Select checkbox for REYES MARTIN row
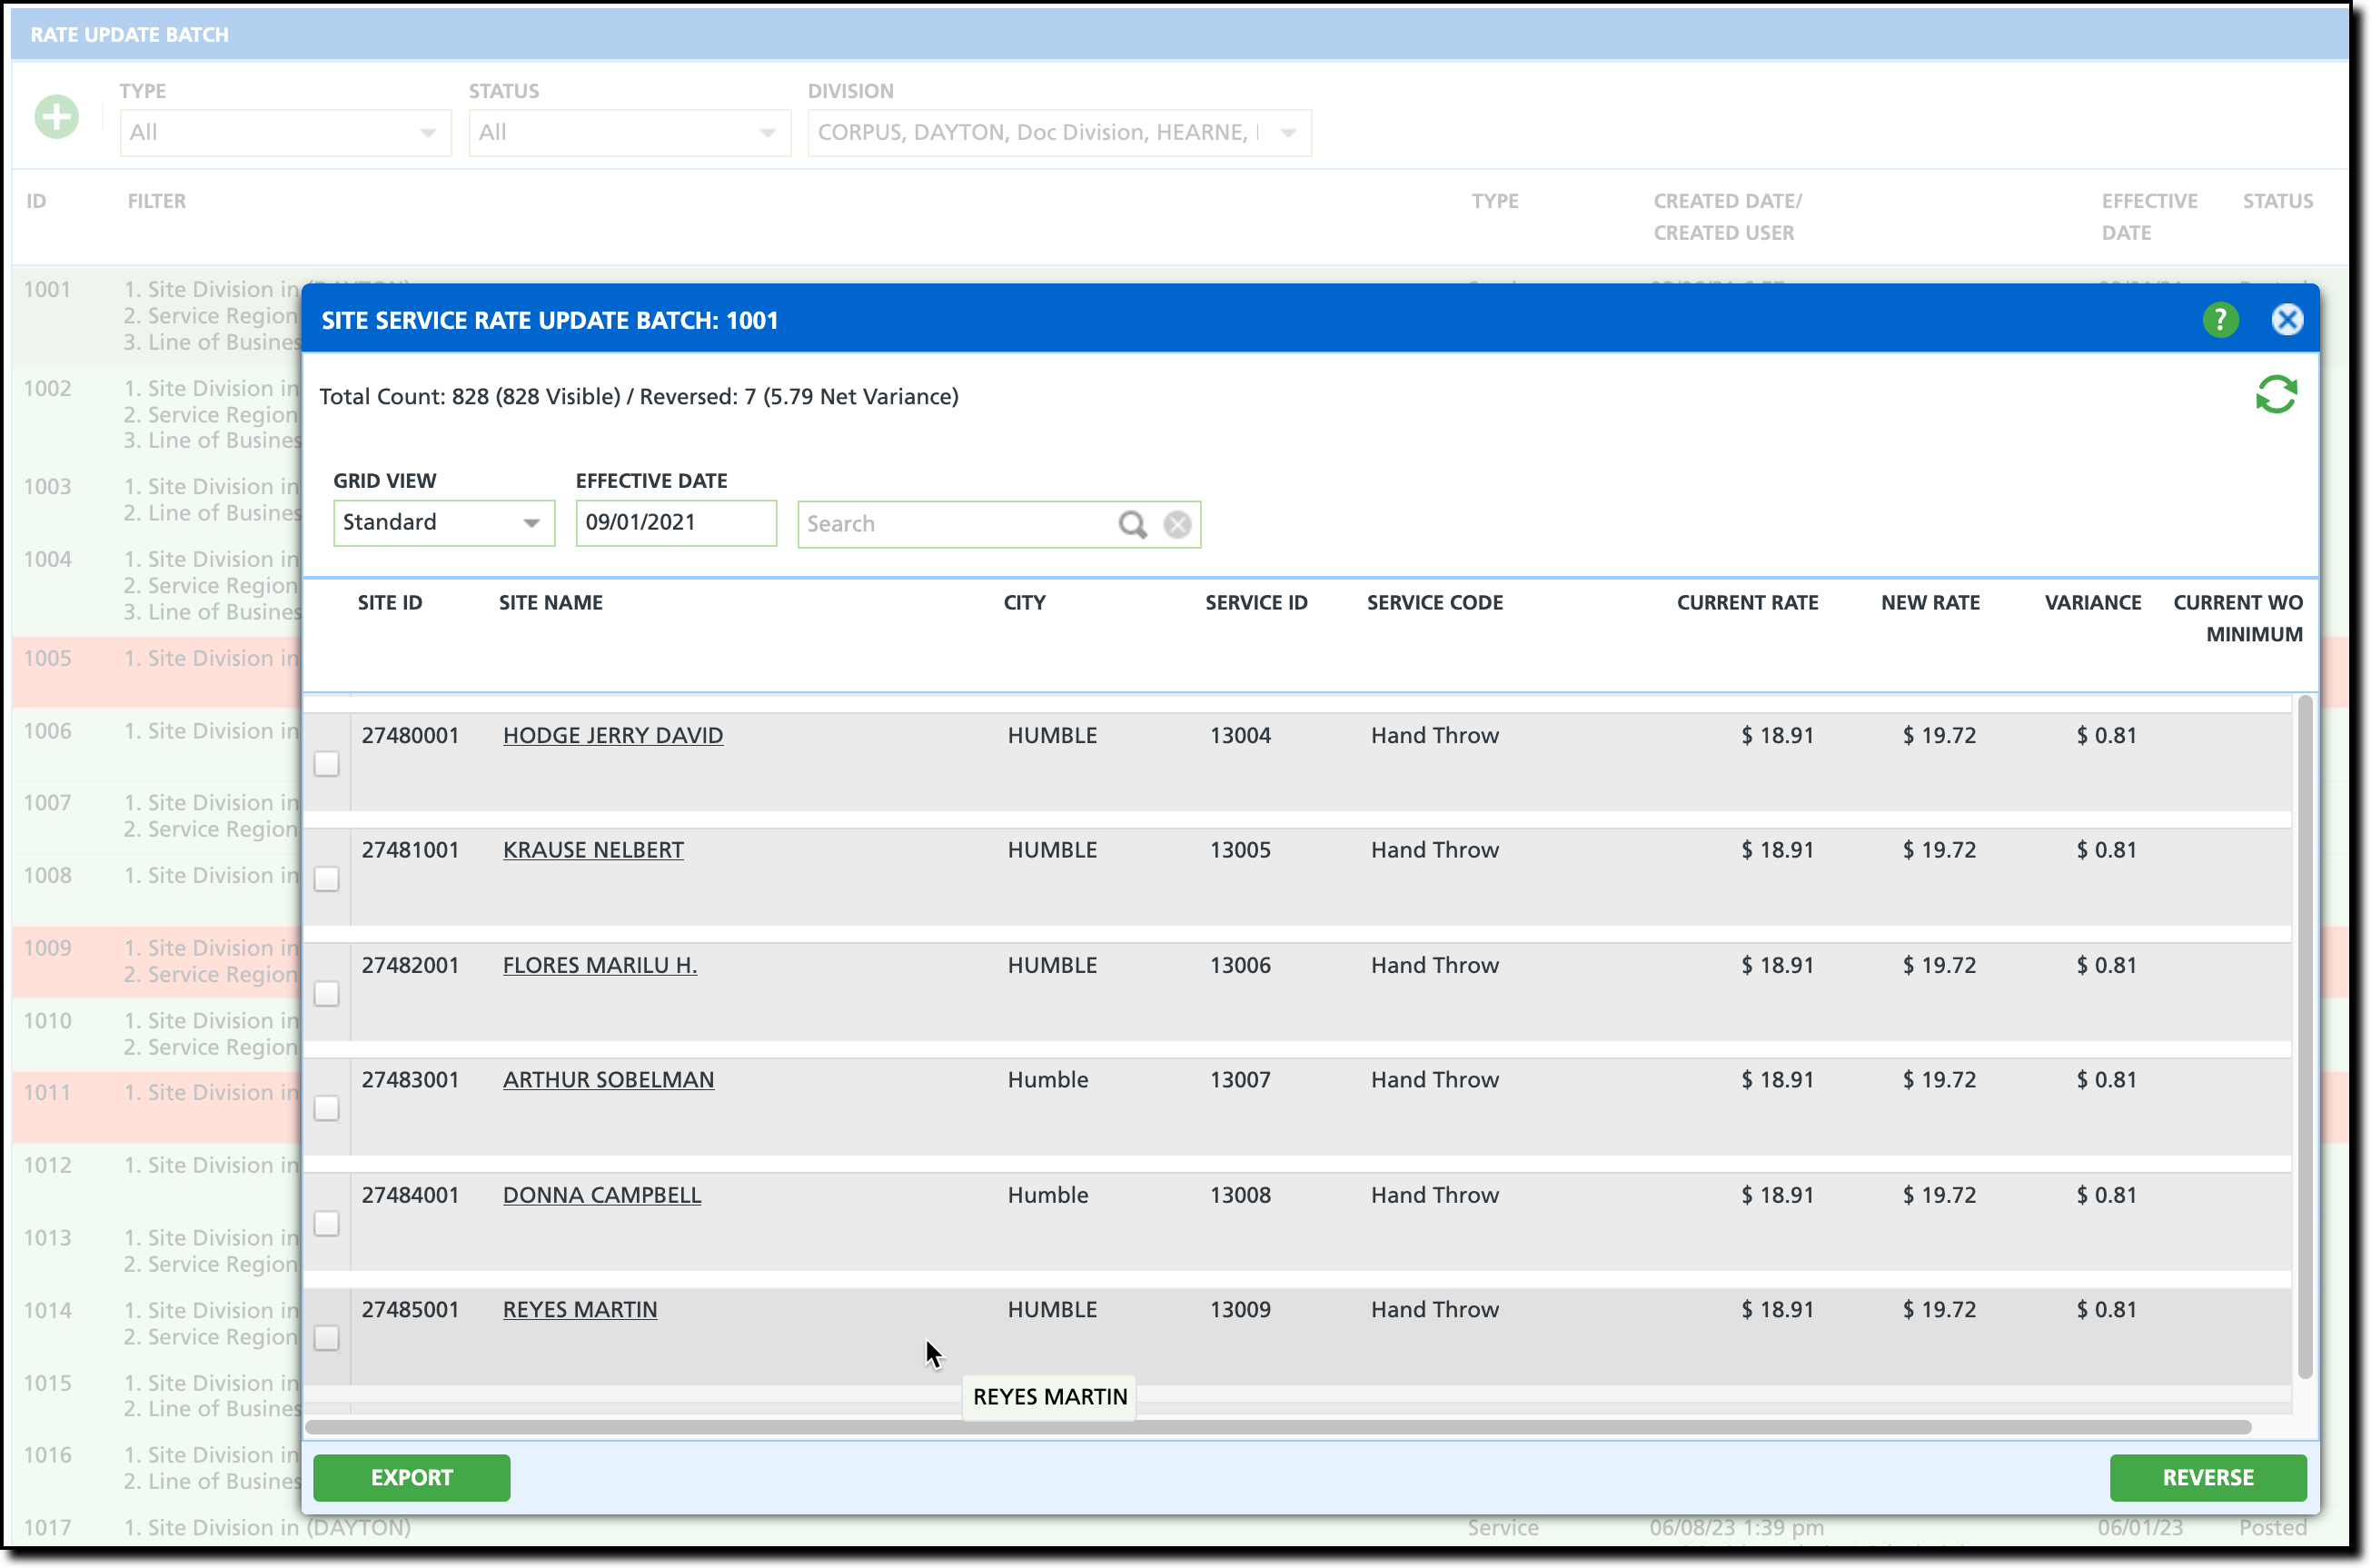 pyautogui.click(x=327, y=1338)
